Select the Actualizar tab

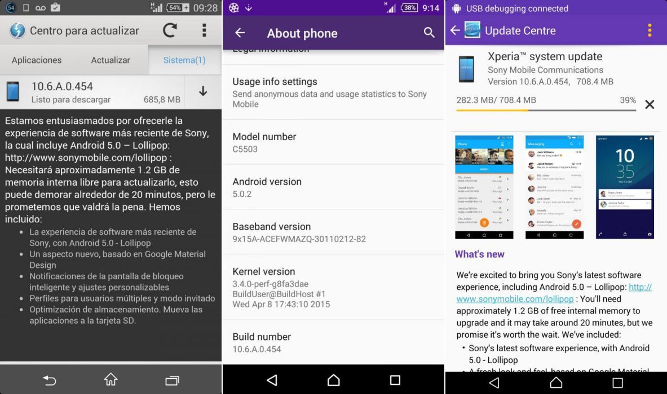111,60
